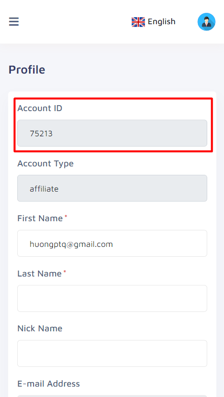The image size is (224, 397).
Task: Click the red asterisk beside Last Name
Action: click(x=65, y=272)
